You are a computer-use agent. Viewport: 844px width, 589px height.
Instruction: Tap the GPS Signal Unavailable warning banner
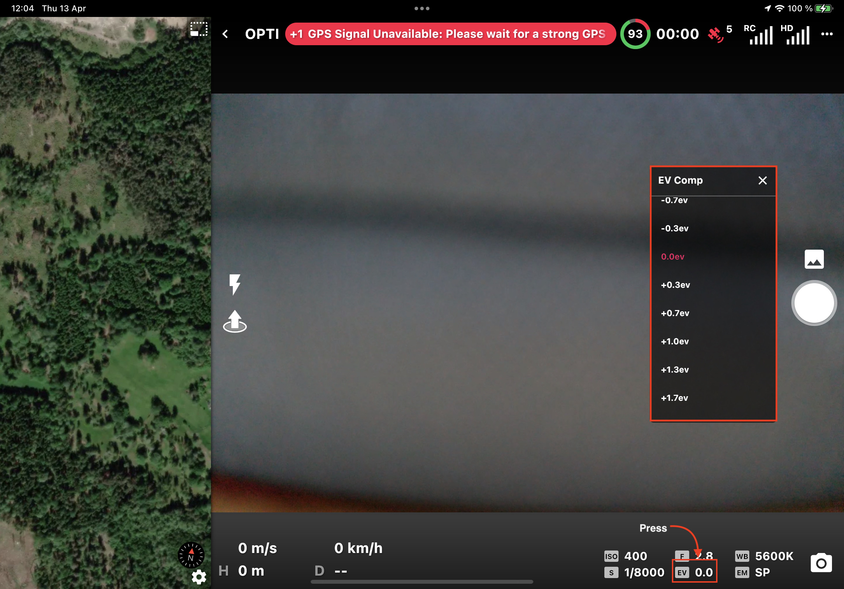pos(450,34)
